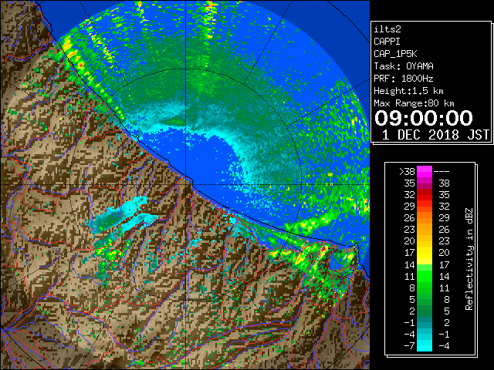Viewport: 494px width, 370px height.
Task: Click the '-7' legend value
Action: [409, 346]
